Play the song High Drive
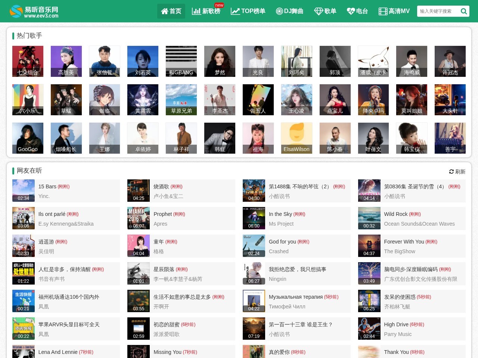 click(x=396, y=324)
